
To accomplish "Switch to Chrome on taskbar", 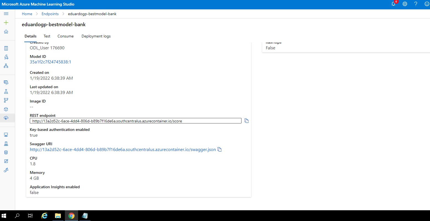I will (71, 216).
